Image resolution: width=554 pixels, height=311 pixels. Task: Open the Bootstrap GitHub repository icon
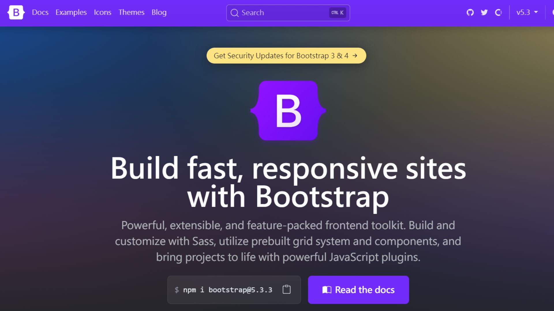(470, 12)
